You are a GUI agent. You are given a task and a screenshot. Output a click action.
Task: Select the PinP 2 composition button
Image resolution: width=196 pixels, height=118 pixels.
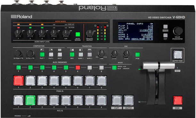[51, 55]
